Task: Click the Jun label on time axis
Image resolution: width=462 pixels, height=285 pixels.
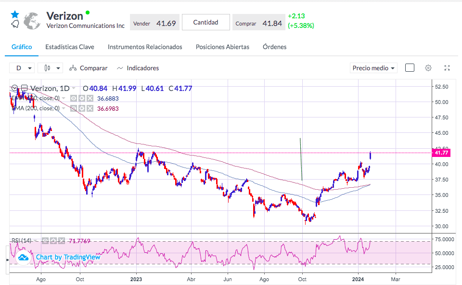Action: click(228, 279)
